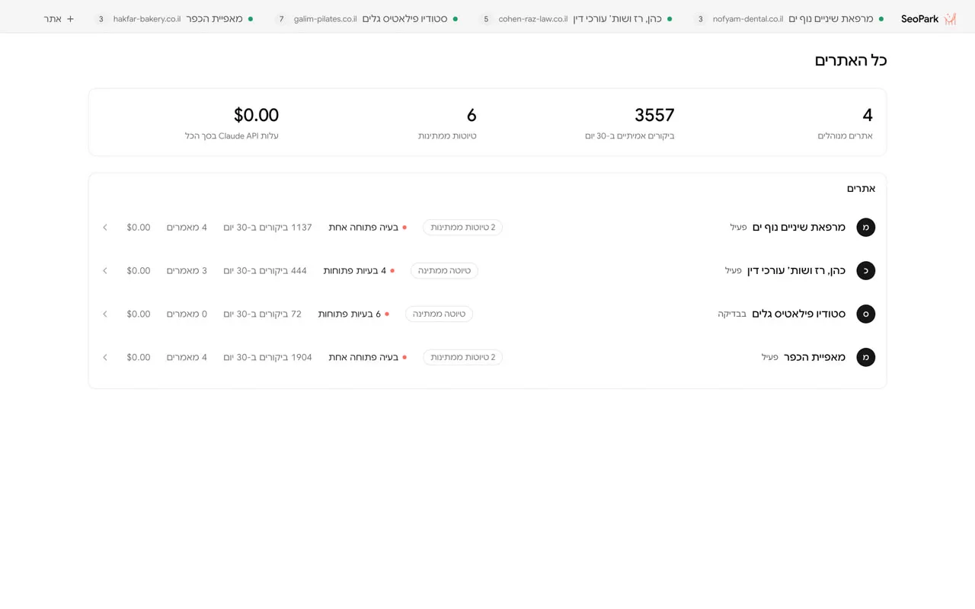Open טיוטה ממתינה badge in כהן, רז row
Screen dimensions: 975x609
[444, 270]
